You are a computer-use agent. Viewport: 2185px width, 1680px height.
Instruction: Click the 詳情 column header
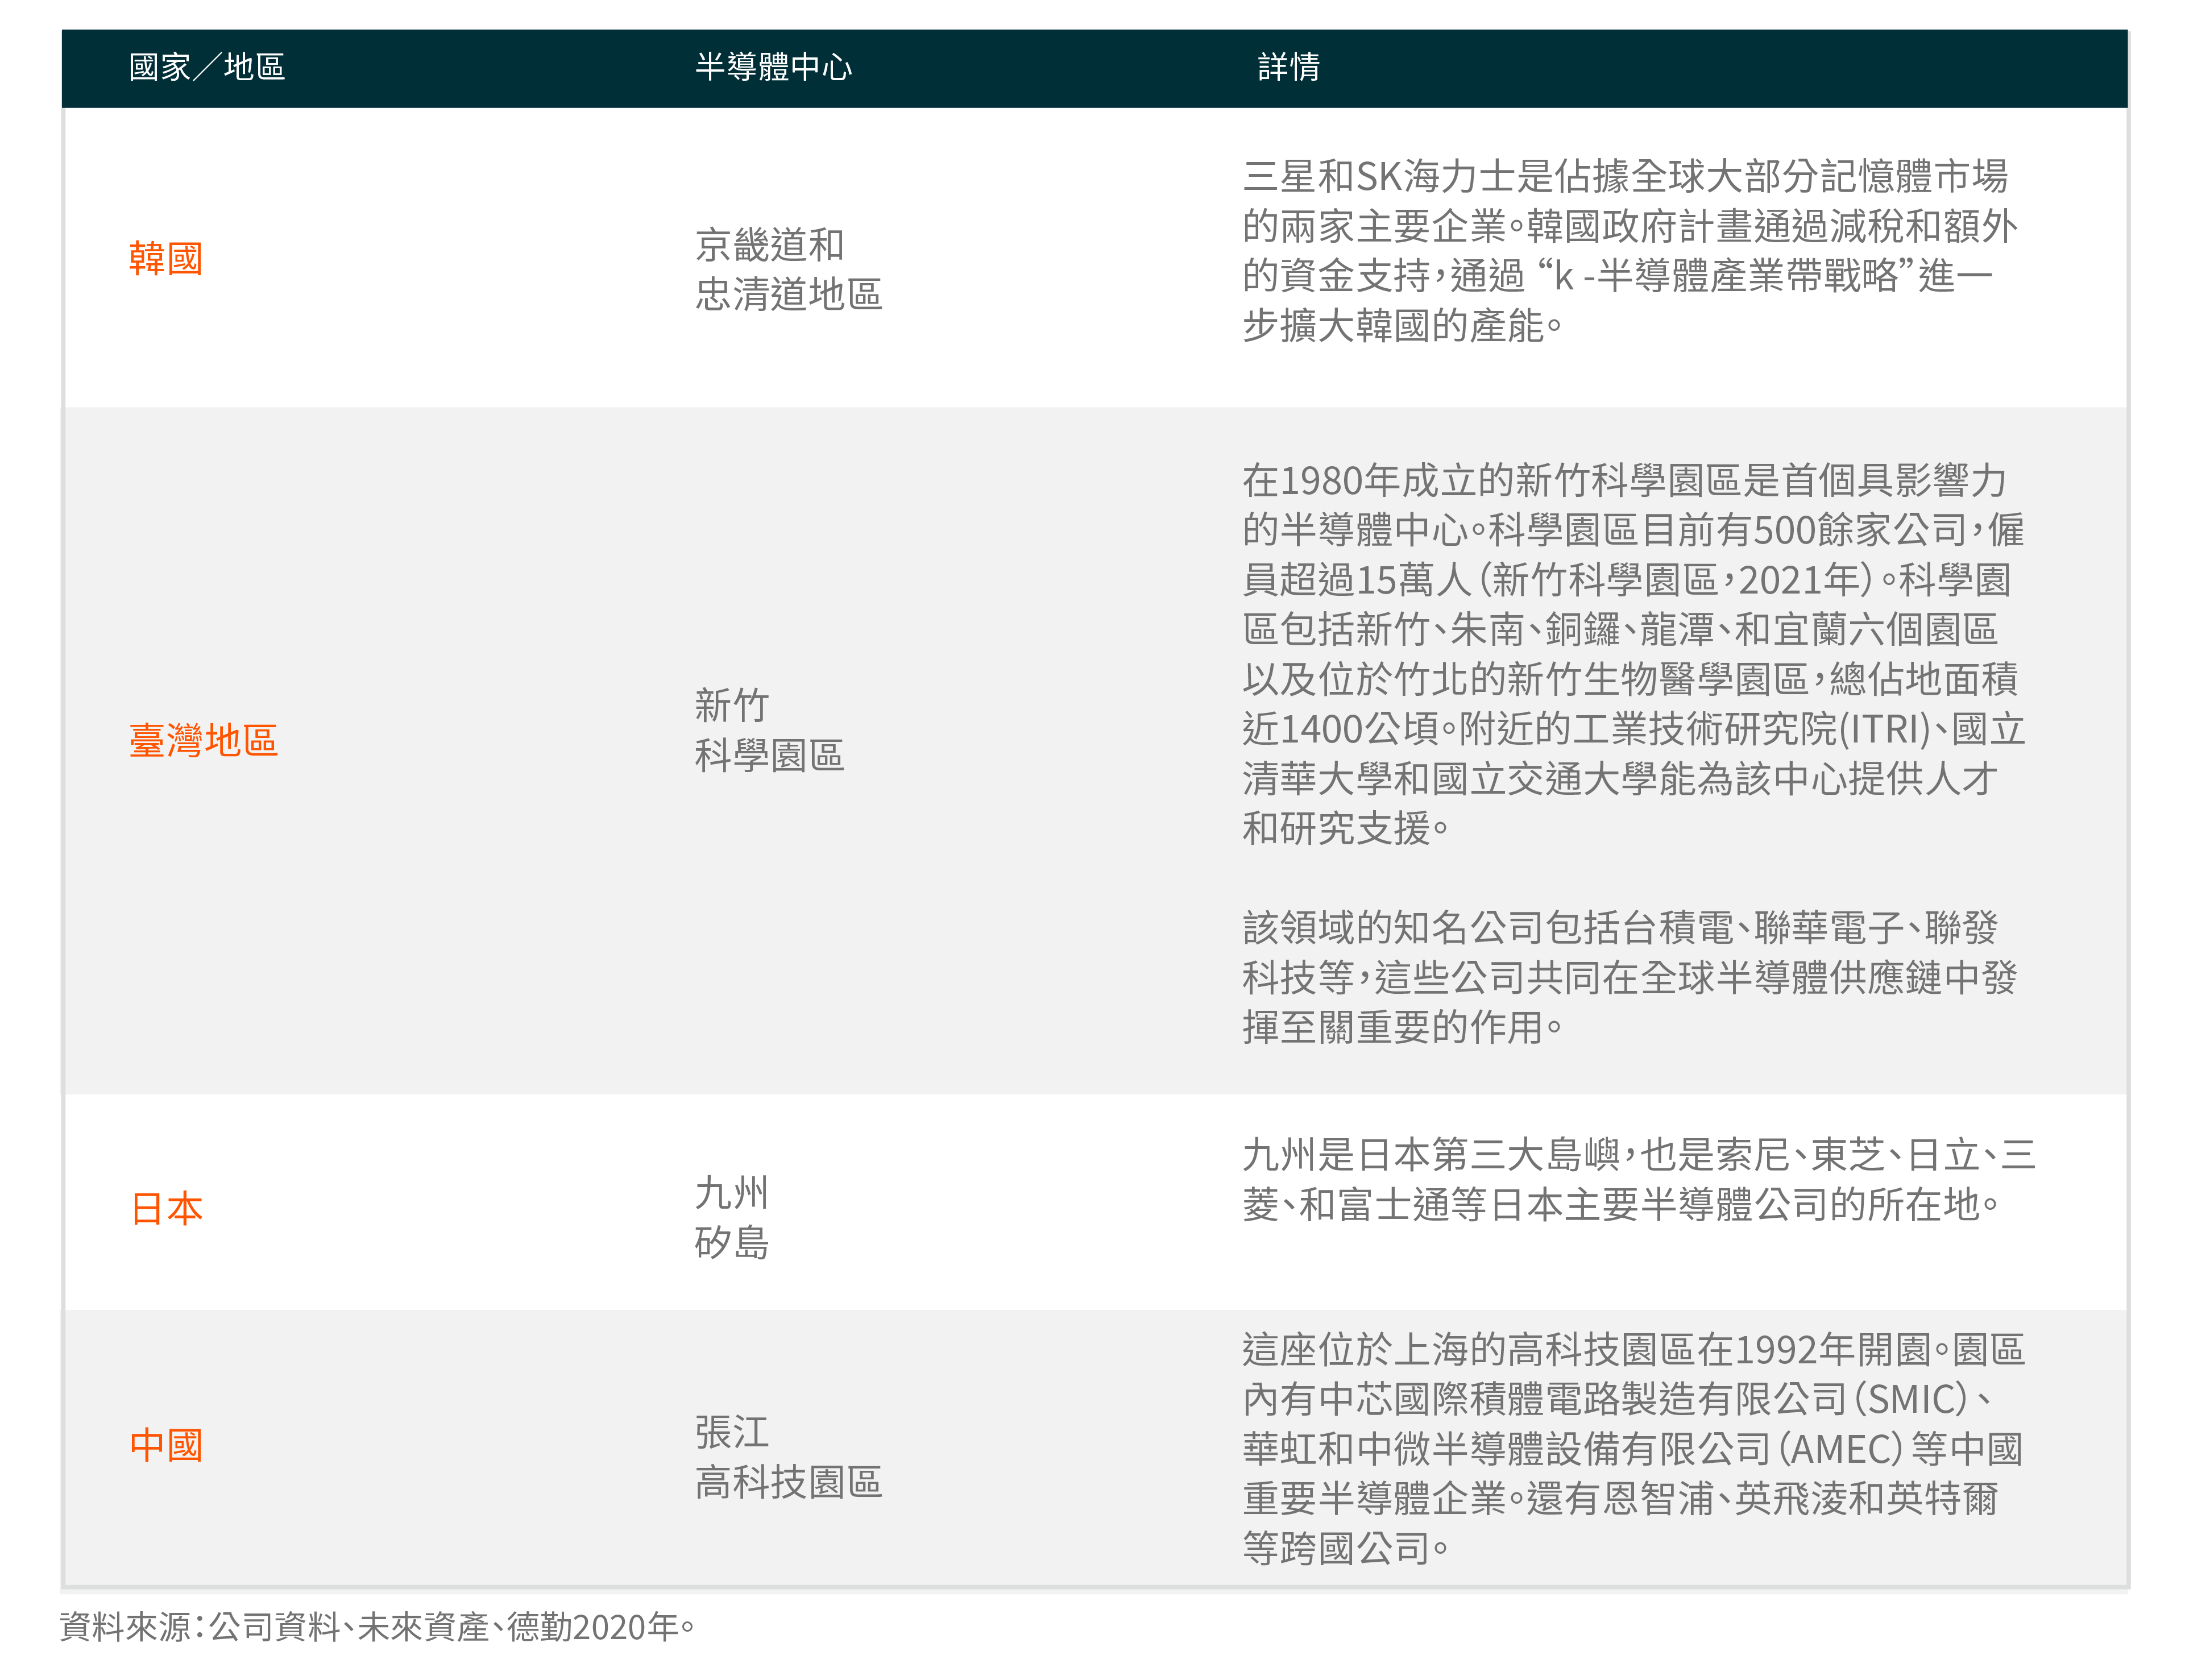point(1288,67)
